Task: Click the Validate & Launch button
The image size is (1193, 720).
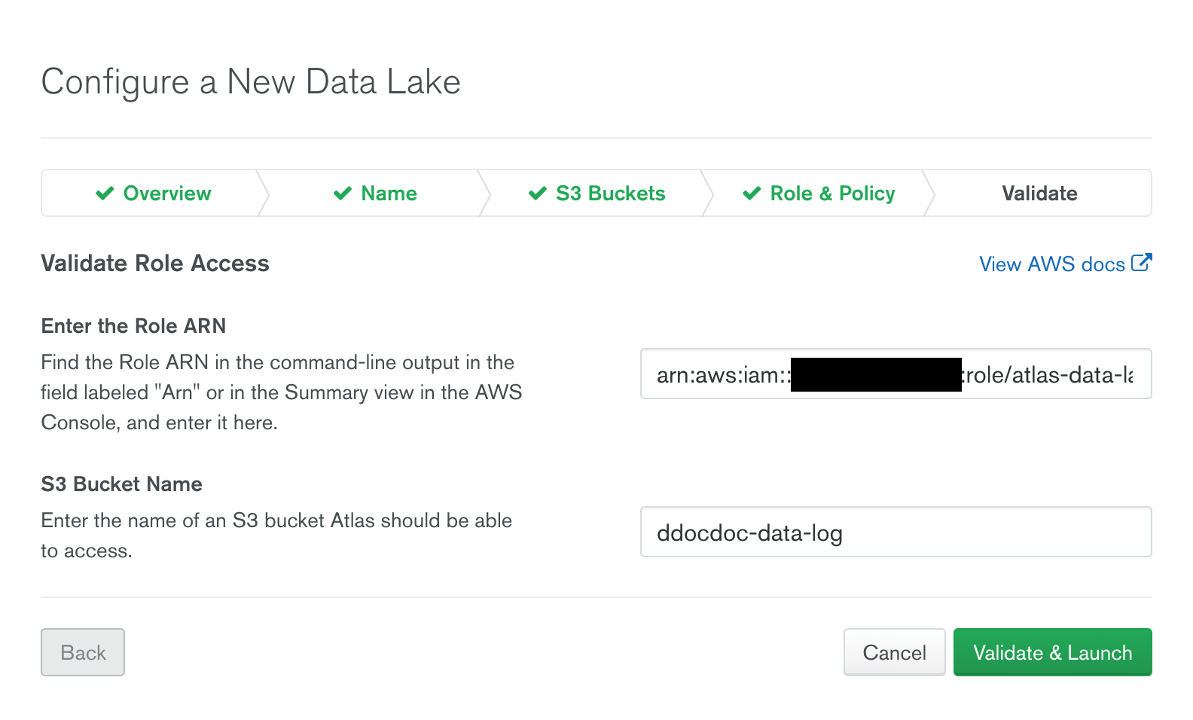Action: click(x=1052, y=652)
